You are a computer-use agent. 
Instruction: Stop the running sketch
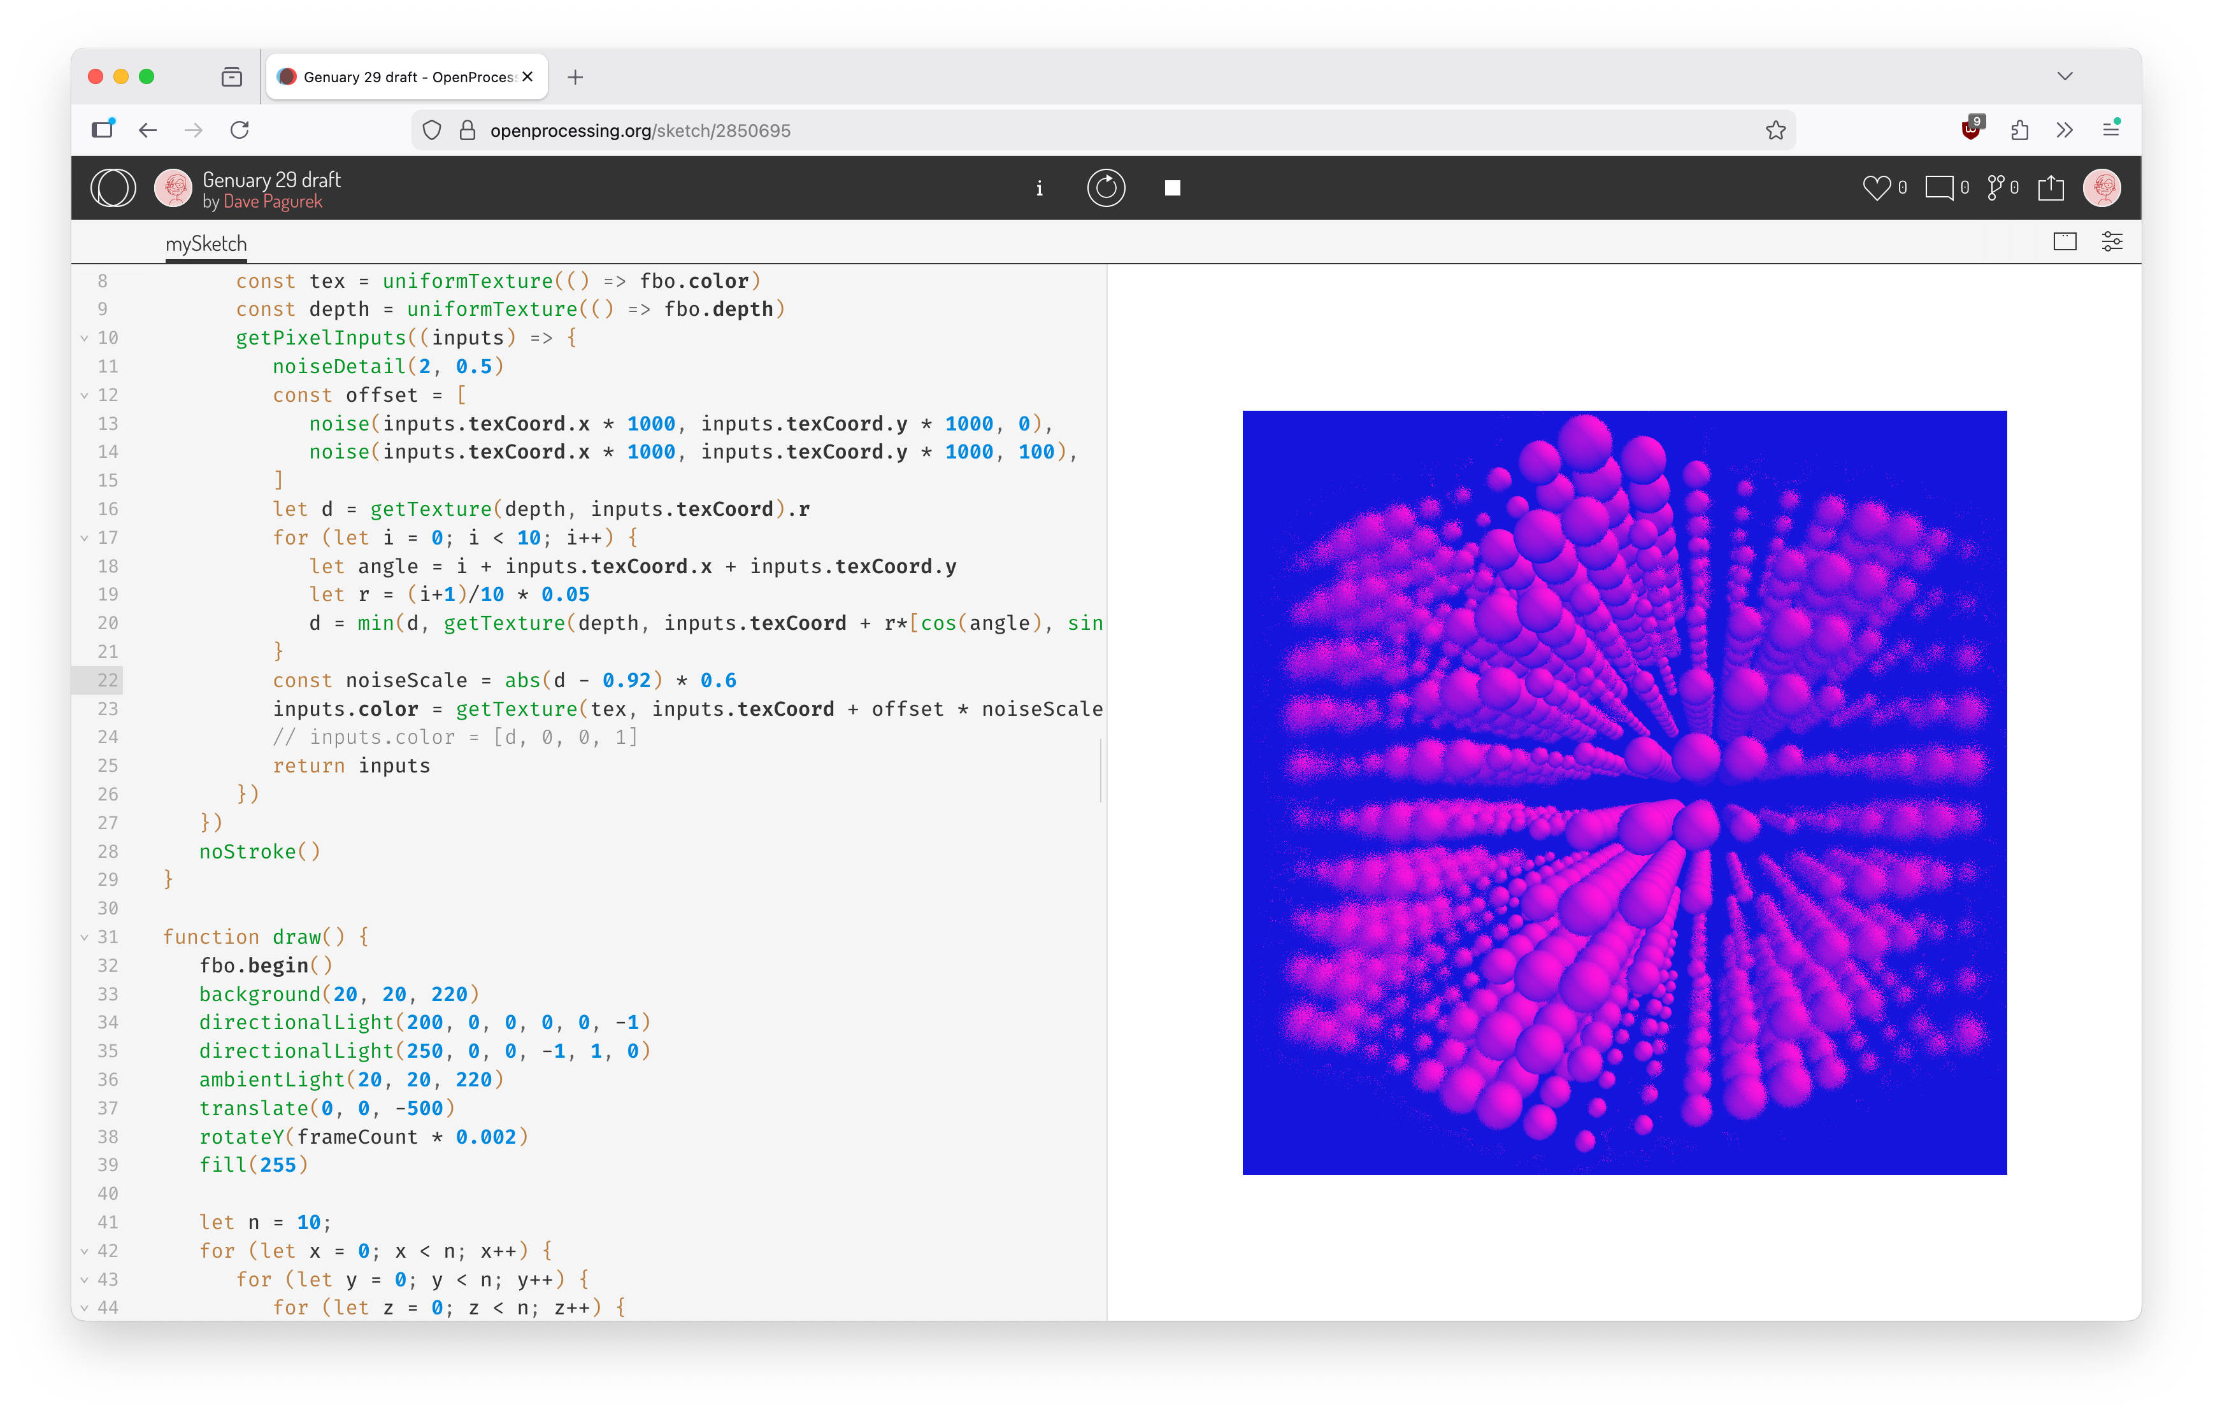coord(1171,187)
